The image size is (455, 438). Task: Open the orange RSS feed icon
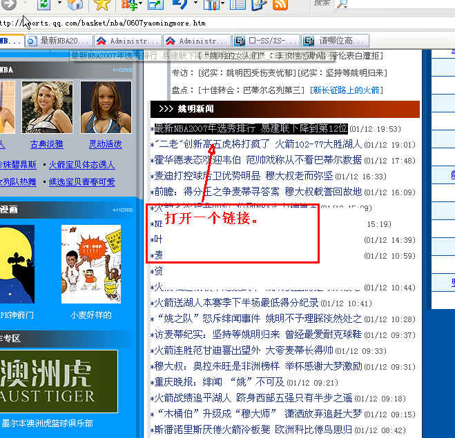tap(280, 5)
